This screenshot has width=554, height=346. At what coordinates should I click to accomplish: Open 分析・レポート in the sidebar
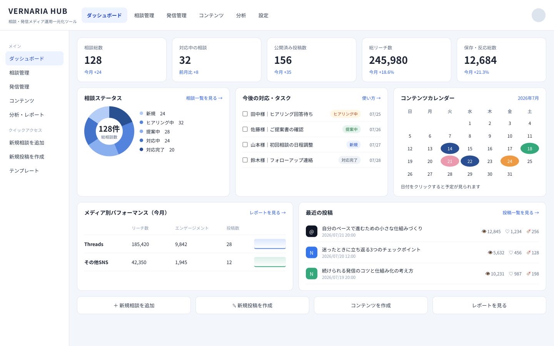pyautogui.click(x=34, y=115)
